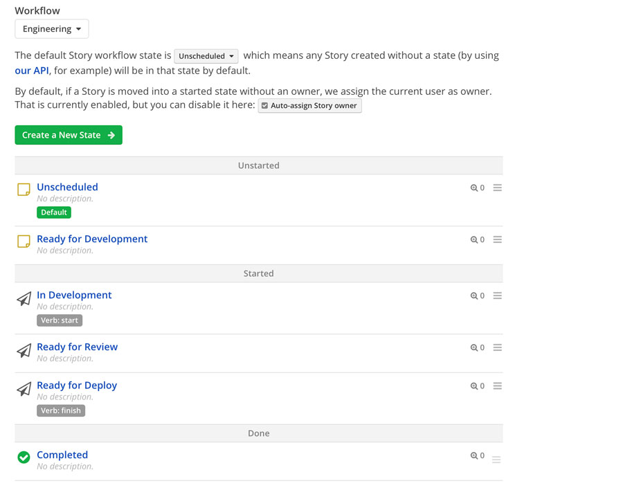The height and width of the screenshot is (488, 623).
Task: Click the Unscheduled state sticky-note icon
Action: click(x=24, y=189)
